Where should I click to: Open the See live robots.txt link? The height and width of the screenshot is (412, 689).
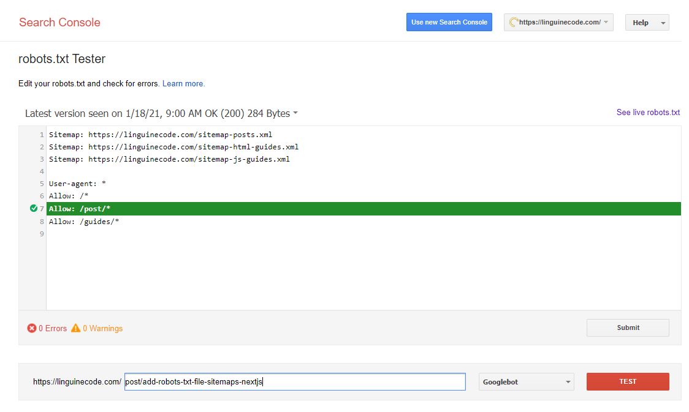click(x=648, y=113)
